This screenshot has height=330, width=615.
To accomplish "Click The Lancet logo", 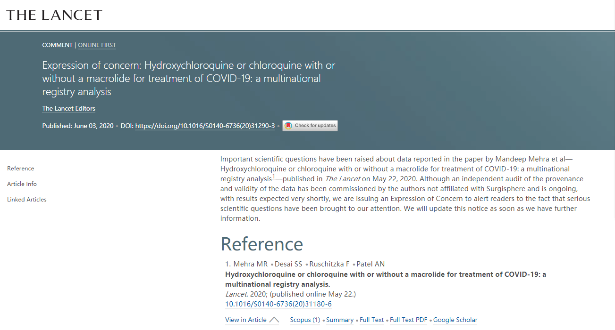I will [54, 15].
